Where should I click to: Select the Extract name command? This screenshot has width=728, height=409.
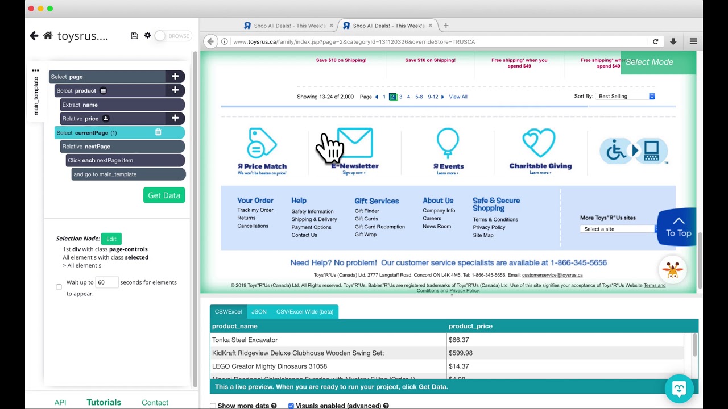tap(122, 105)
